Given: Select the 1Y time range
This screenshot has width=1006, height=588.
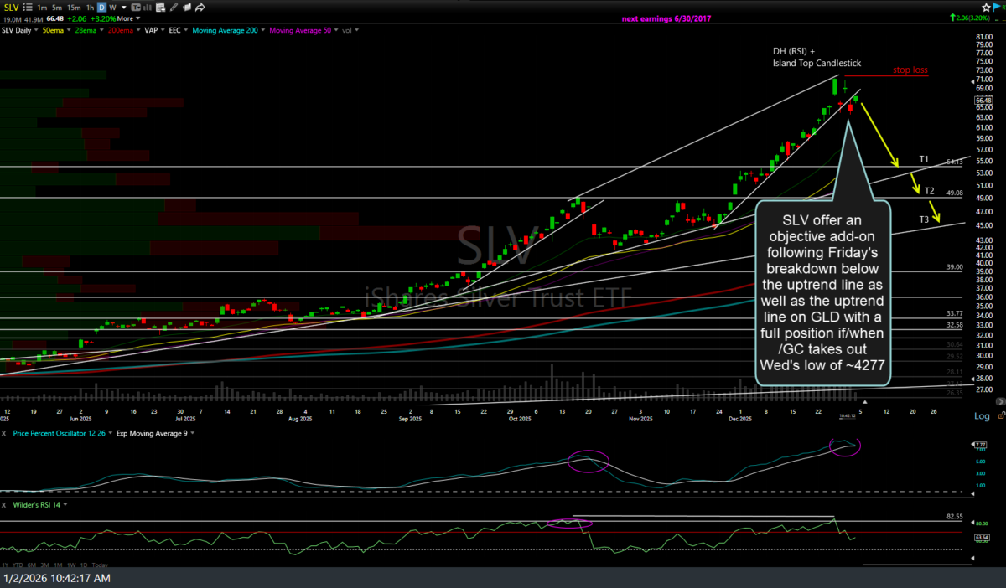Looking at the screenshot, I should 7,566.
